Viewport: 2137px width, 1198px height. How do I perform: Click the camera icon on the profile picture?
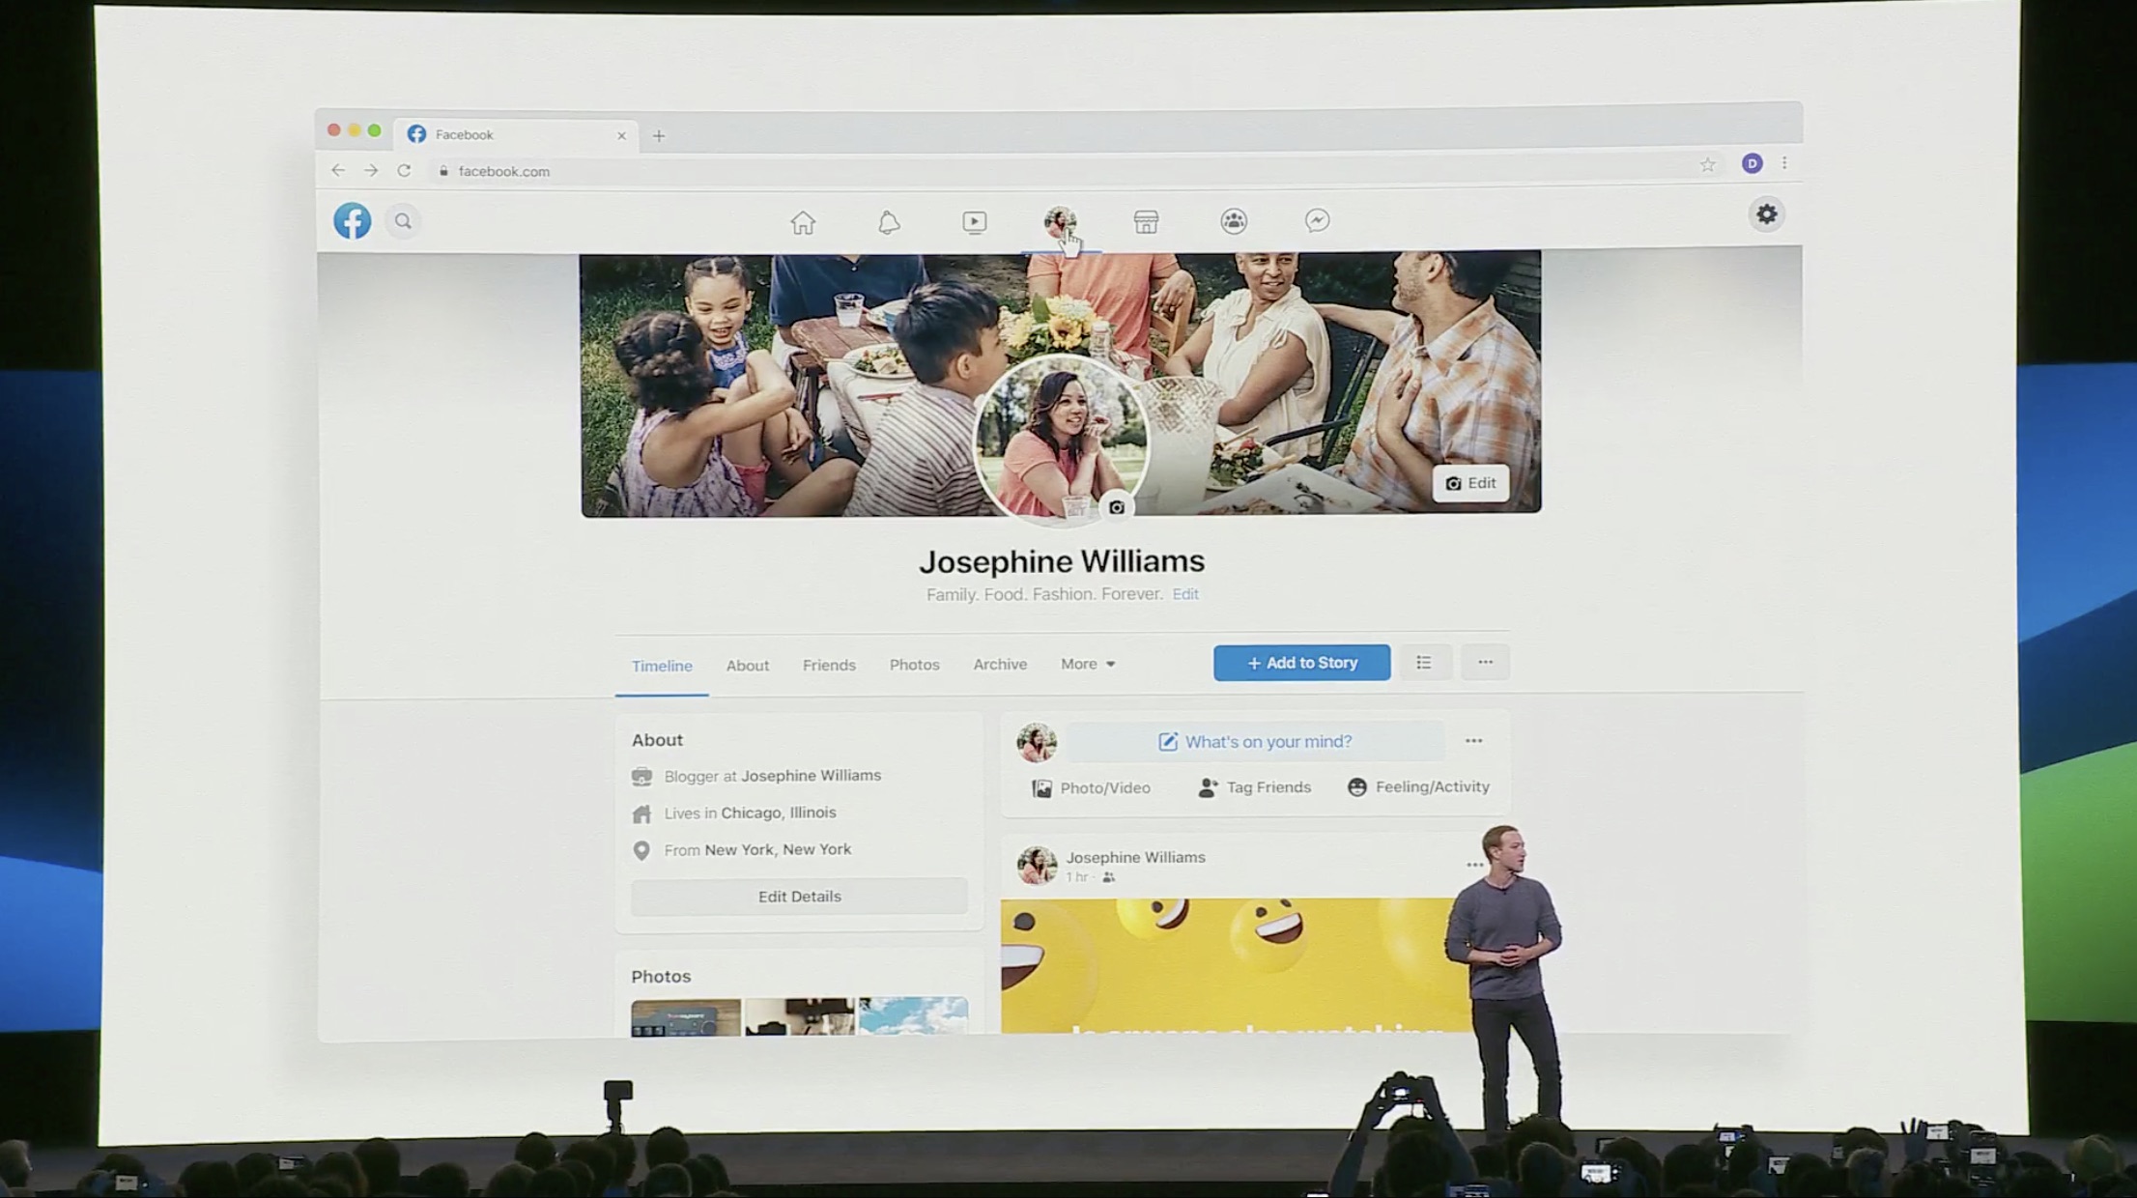point(1117,506)
